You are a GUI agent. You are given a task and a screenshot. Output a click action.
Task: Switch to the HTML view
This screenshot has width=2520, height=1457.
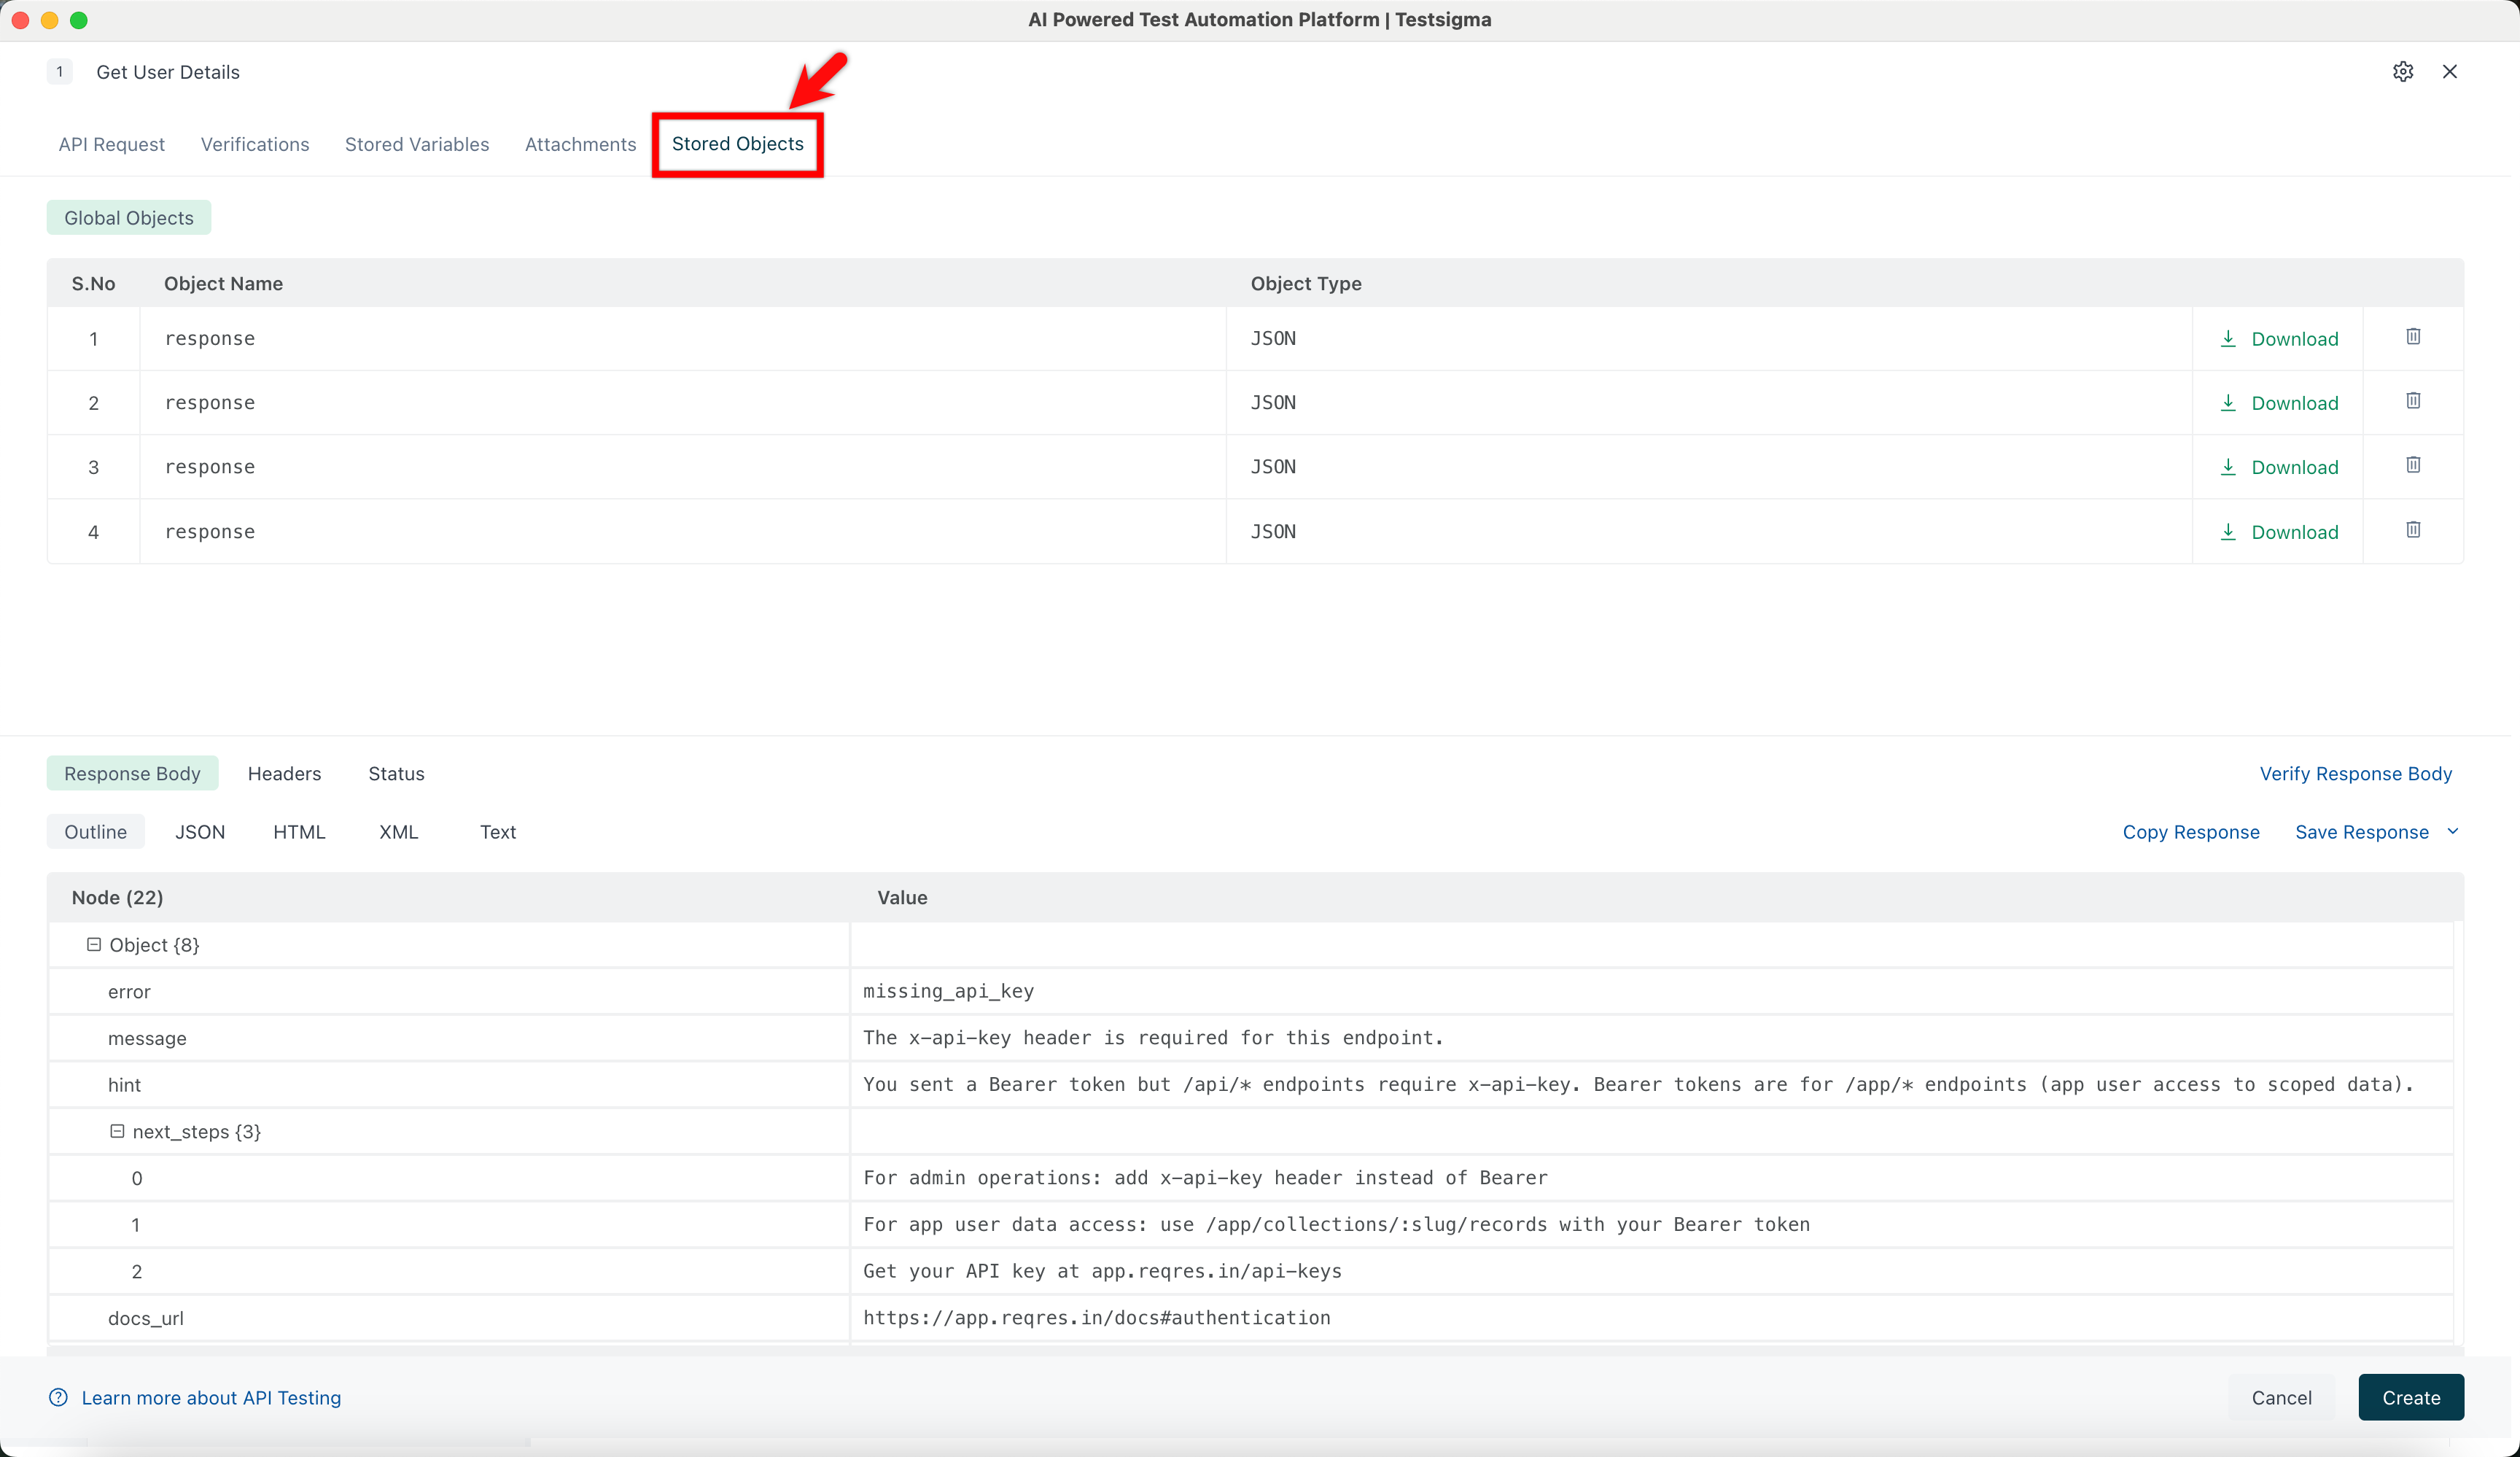[x=299, y=832]
